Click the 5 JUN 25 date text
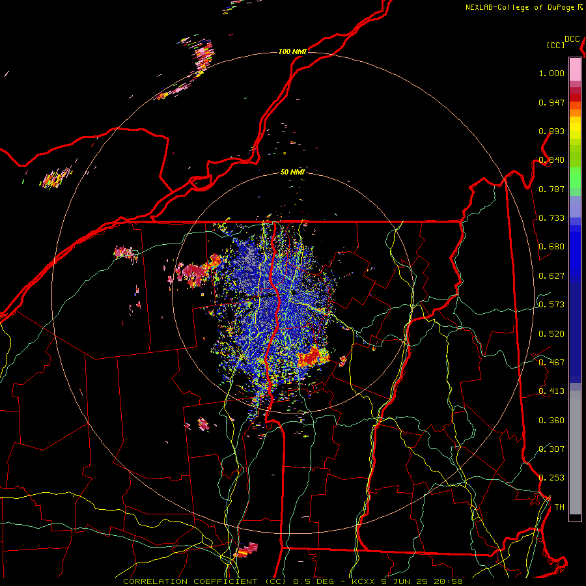586x586 pixels. point(404,581)
